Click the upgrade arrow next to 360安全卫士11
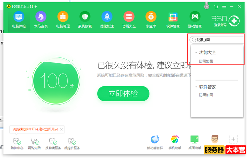The height and width of the screenshot is (158, 248). 36,7
